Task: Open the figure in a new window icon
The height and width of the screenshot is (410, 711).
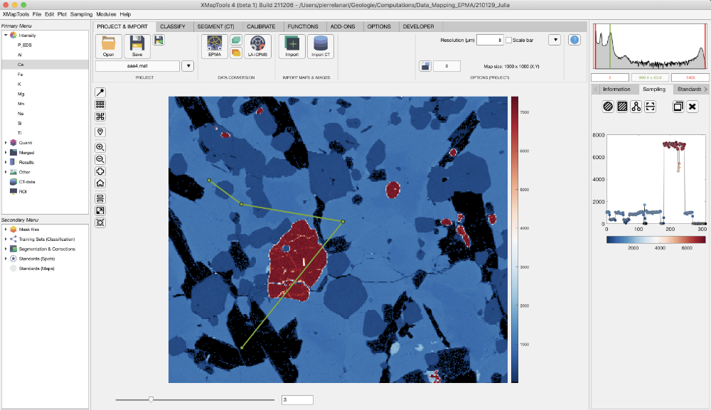Action: coord(100,210)
